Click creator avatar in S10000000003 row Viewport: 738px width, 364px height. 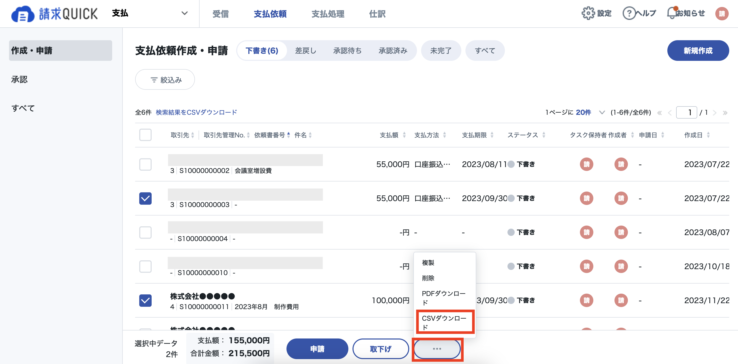click(x=621, y=198)
